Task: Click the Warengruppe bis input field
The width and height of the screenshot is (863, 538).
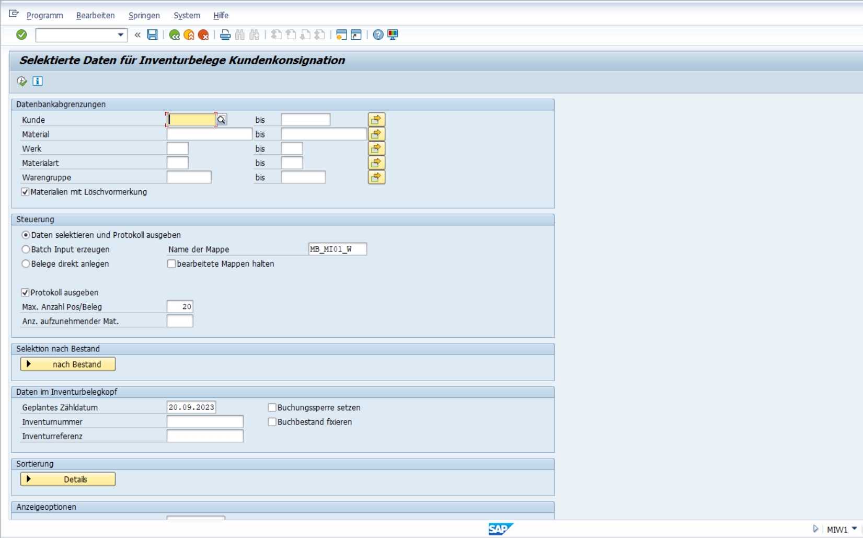Action: point(304,177)
